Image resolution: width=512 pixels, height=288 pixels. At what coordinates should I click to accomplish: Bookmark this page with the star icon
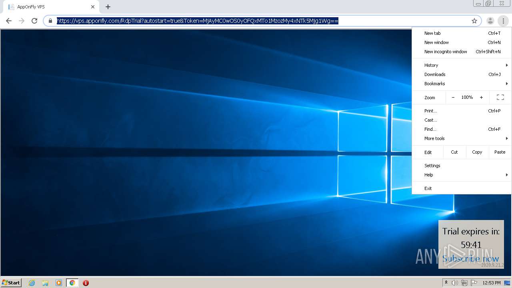(474, 21)
